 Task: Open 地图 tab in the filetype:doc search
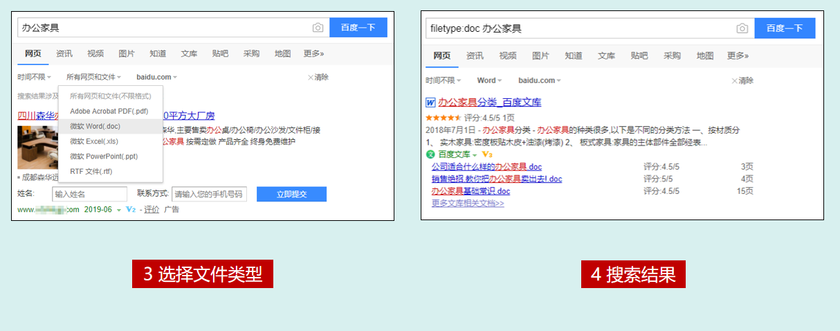pos(705,56)
